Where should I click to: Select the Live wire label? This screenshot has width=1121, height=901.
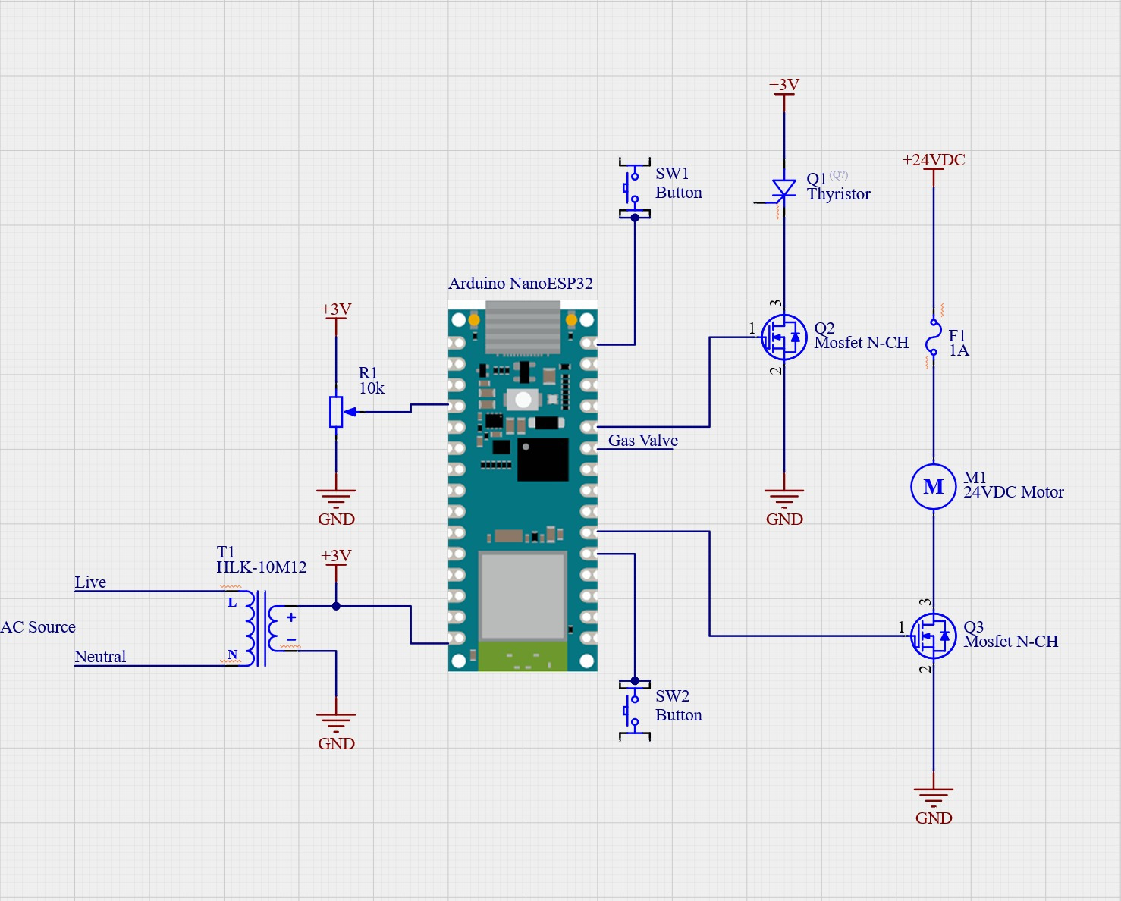[x=90, y=582]
